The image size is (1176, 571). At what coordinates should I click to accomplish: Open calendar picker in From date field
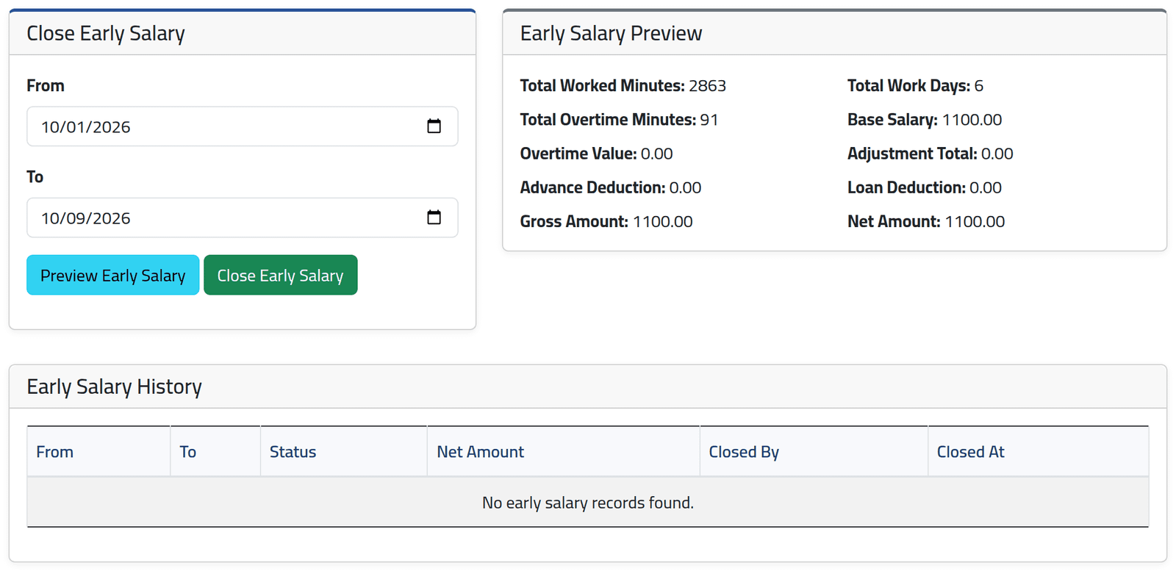(434, 126)
